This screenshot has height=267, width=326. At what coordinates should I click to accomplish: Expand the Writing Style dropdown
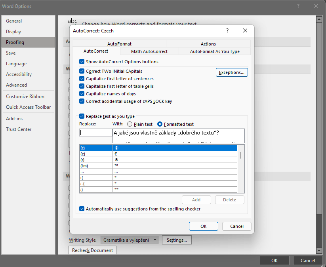click(x=155, y=240)
